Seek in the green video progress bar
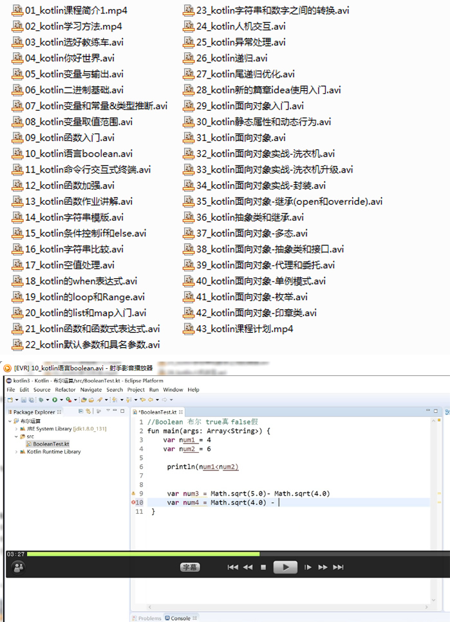The width and height of the screenshot is (450, 622). 142,554
